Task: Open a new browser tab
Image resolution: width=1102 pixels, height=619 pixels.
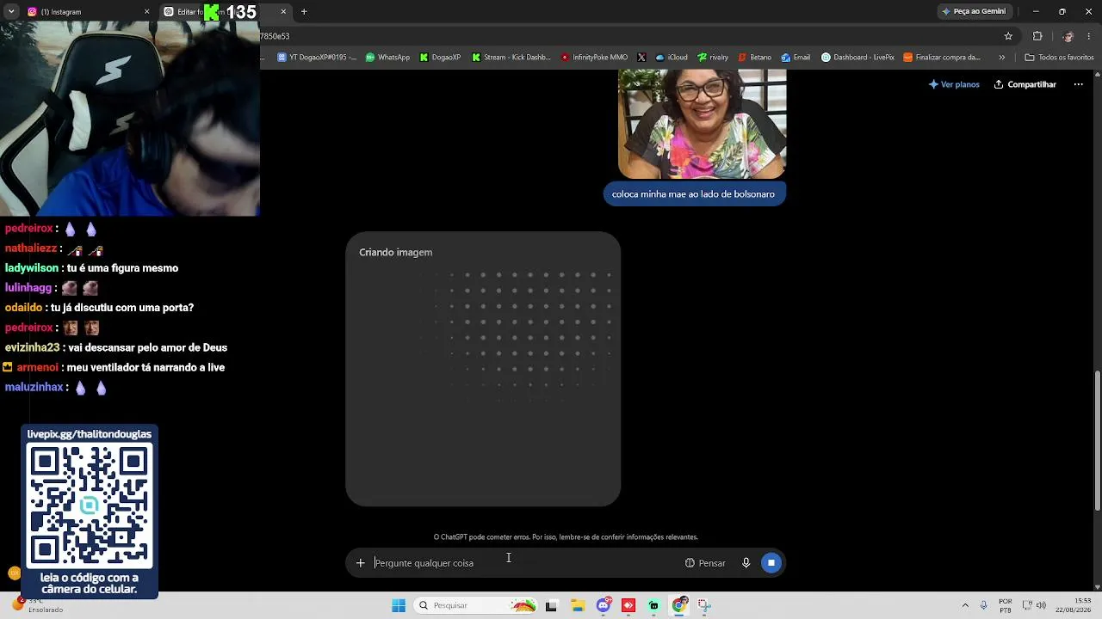Action: click(304, 12)
